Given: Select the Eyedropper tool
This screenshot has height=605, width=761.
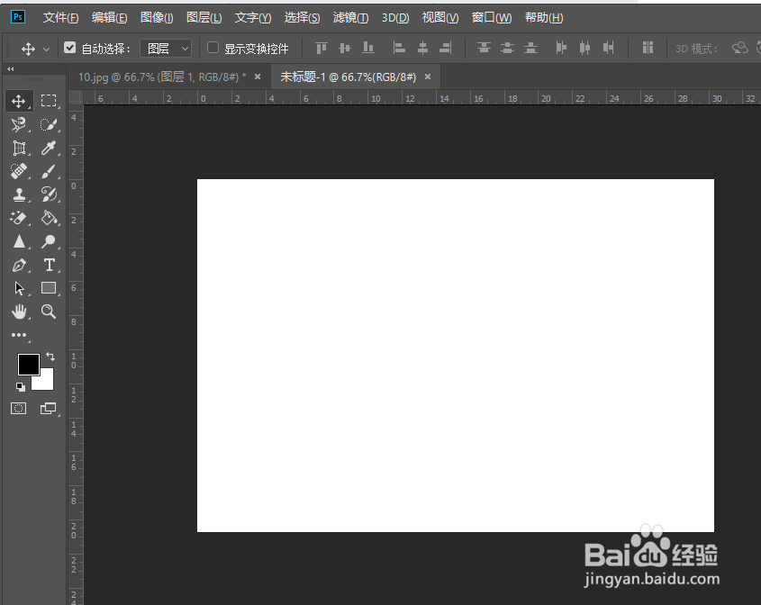Looking at the screenshot, I should (x=49, y=148).
